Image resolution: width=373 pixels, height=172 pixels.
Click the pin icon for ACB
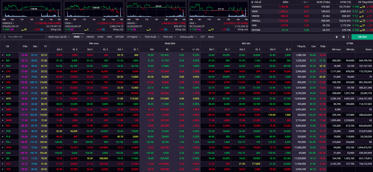click(2, 55)
